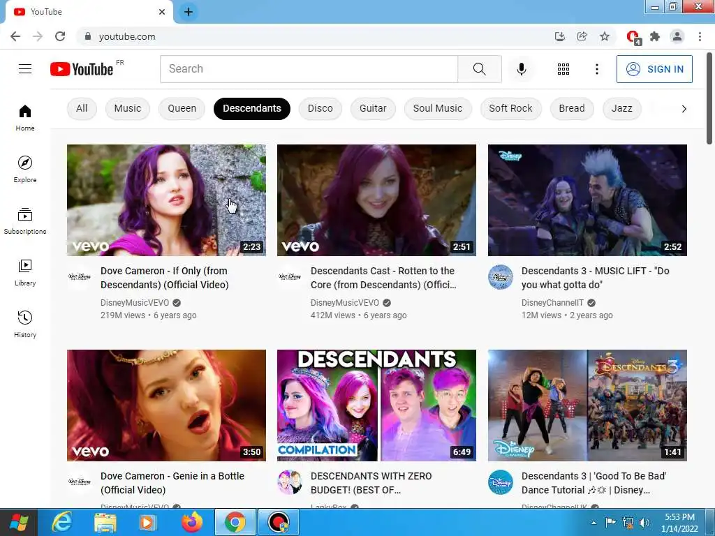Open LankyBox channel avatar
The height and width of the screenshot is (536, 715).
click(290, 482)
